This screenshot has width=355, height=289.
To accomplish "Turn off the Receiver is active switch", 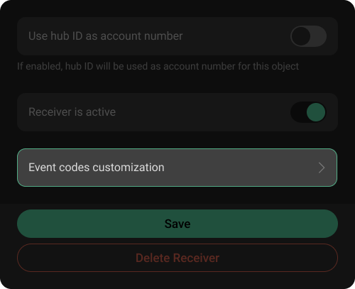I will tap(308, 112).
